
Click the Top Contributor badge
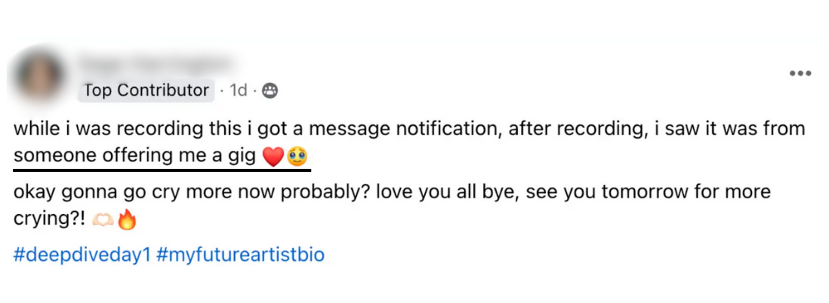coord(146,90)
